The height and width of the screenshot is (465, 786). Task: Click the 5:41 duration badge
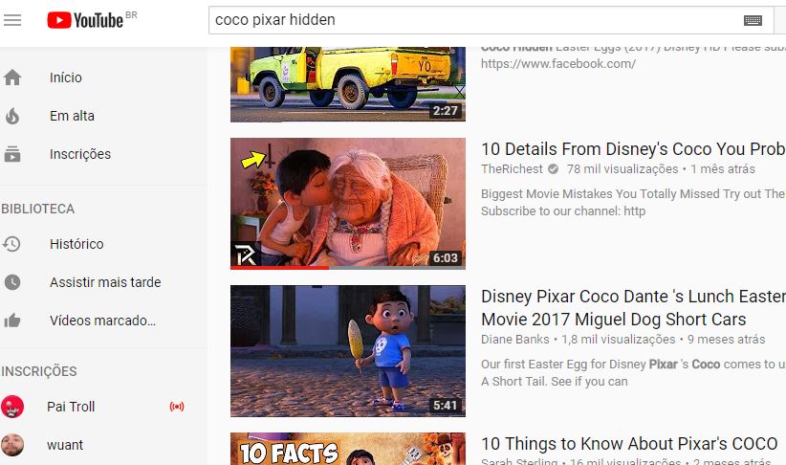point(446,406)
